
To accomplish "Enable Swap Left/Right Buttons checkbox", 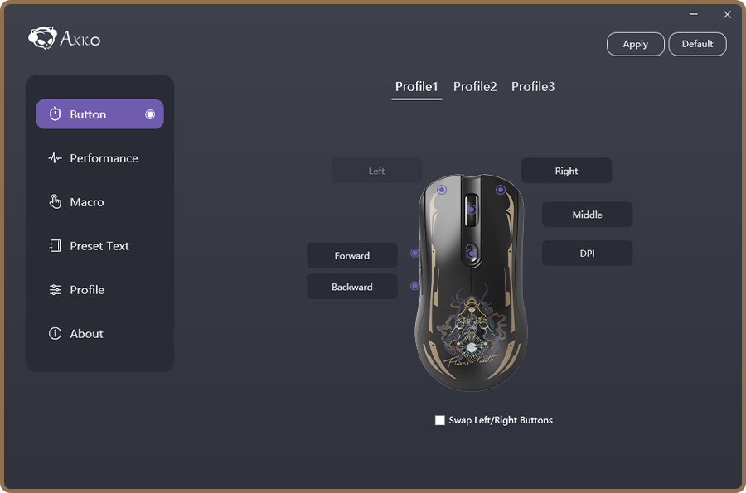I will (439, 420).
